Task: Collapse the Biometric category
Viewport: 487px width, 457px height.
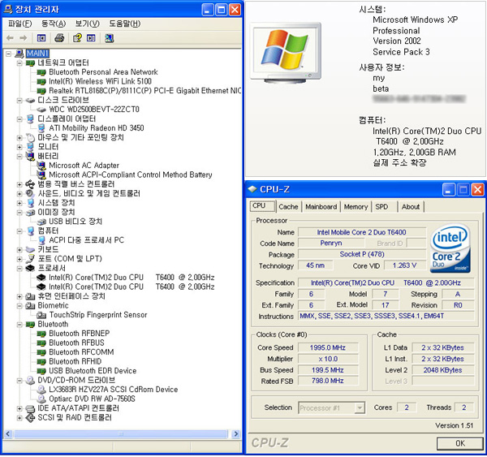Action: click(x=19, y=306)
